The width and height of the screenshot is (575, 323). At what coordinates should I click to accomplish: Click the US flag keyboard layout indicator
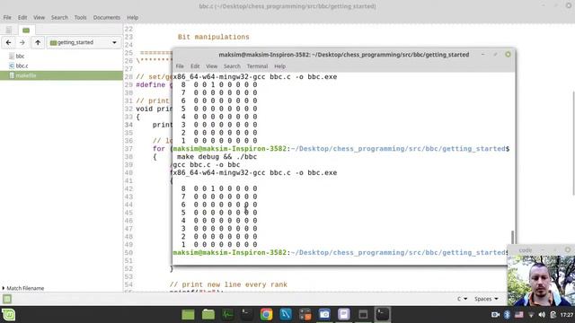pos(519,315)
